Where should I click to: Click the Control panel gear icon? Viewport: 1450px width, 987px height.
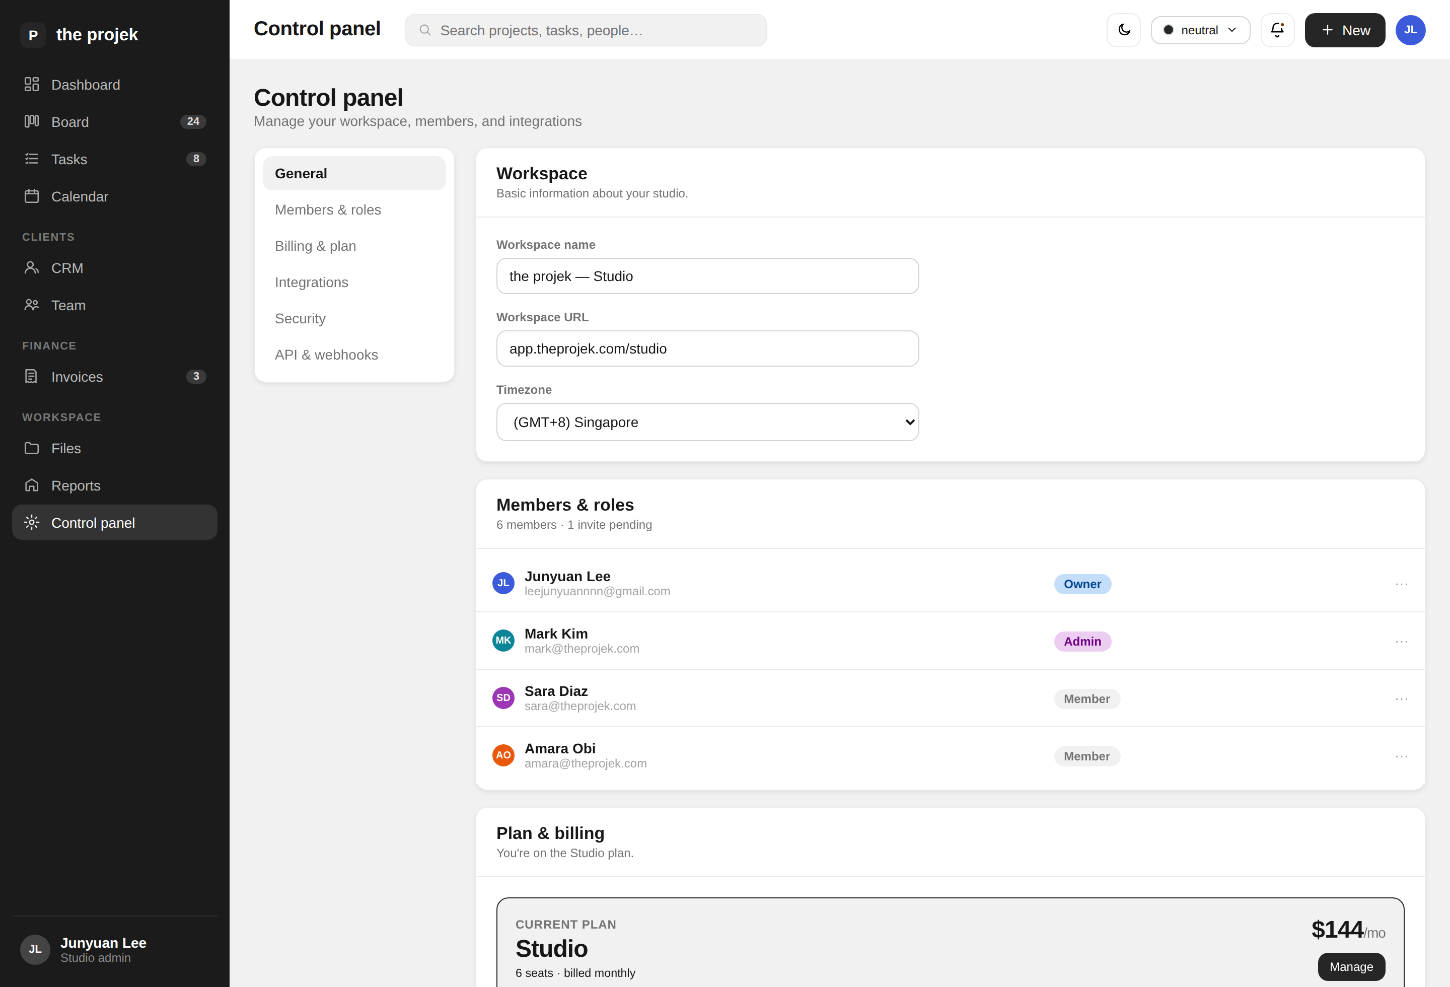tap(32, 522)
